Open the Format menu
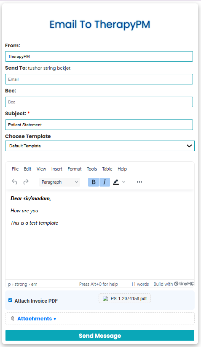201x347 pixels. 75,169
